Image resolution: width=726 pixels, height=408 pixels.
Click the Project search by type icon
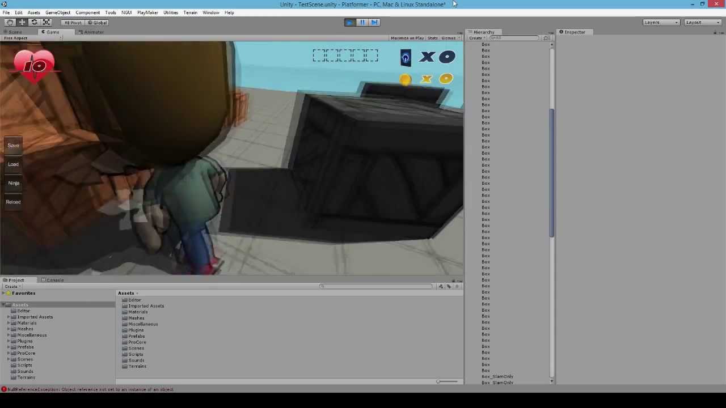pos(441,287)
